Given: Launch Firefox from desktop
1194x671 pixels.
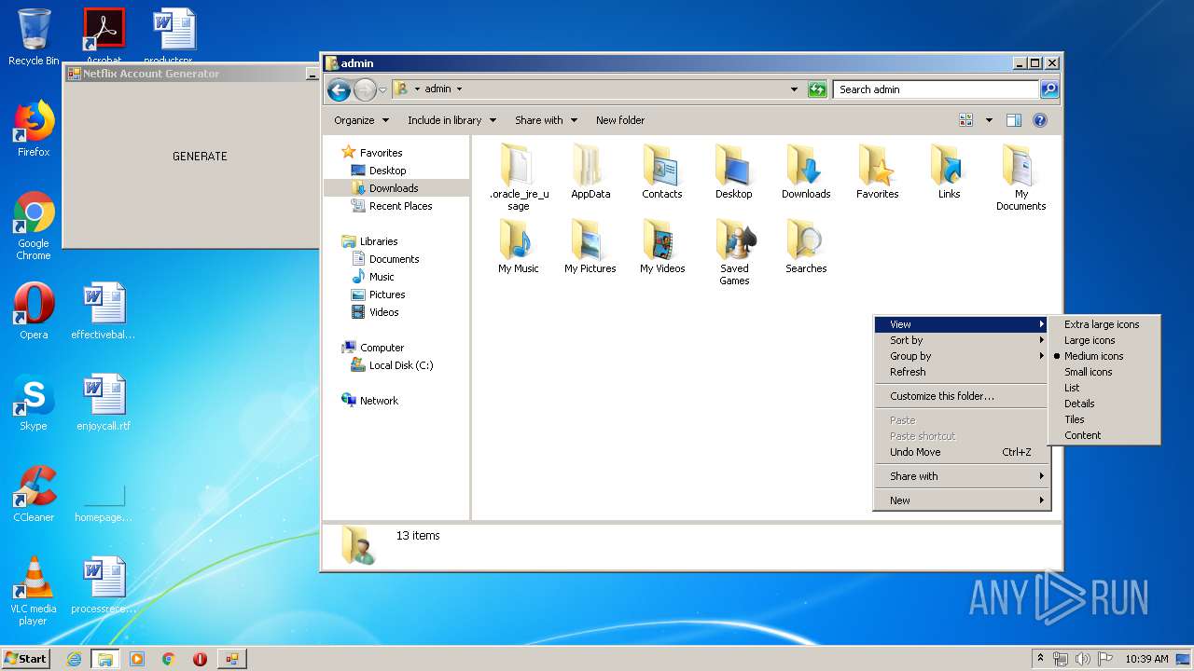Looking at the screenshot, I should (x=34, y=129).
